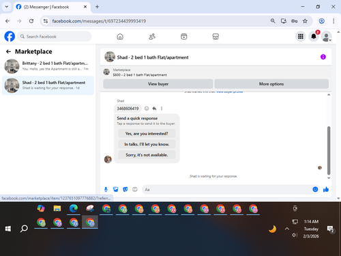Image resolution: width=341 pixels, height=256 pixels.
Task: Send quick response 'In talks. I'll let you know.'
Action: pyautogui.click(x=147, y=144)
